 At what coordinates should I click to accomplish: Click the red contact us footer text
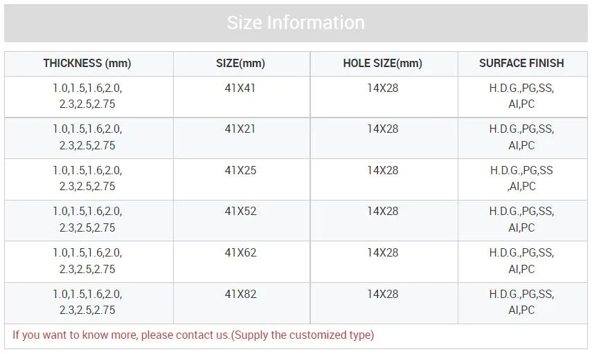(x=193, y=335)
